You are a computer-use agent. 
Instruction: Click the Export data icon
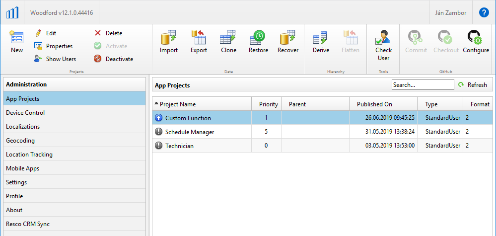tap(199, 42)
